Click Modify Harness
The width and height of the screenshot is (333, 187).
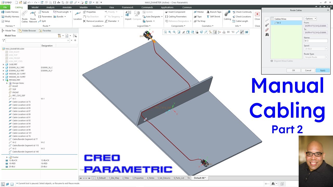tap(10, 17)
